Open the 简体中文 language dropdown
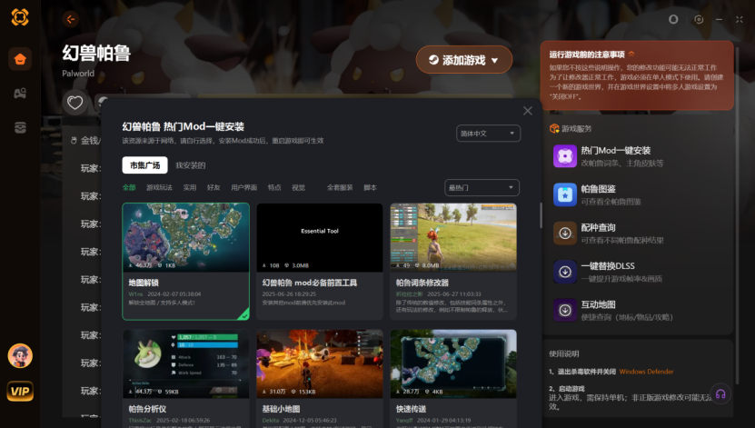Screen dimensions: 755x428 (488, 134)
